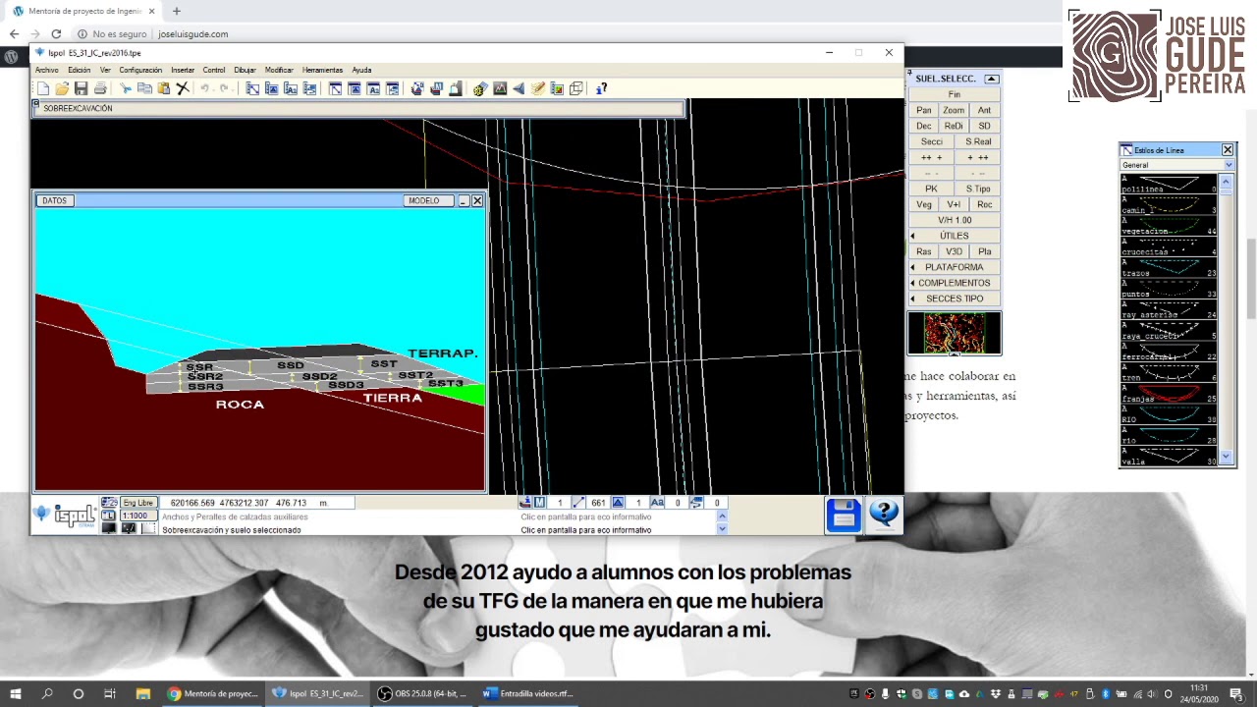Click the 3D wireframe cube toolbar icon

click(x=576, y=88)
